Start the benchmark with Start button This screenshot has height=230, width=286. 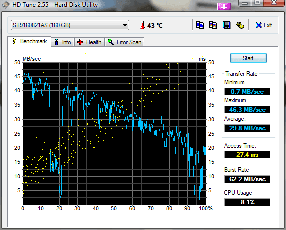click(x=248, y=58)
